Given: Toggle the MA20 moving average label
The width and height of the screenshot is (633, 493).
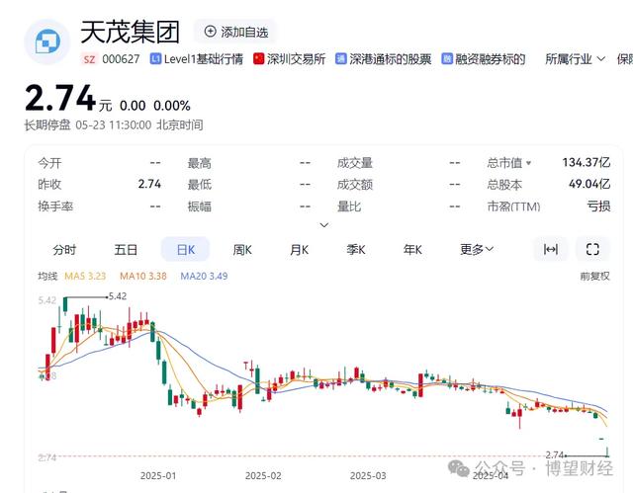Looking at the screenshot, I should pos(204,276).
